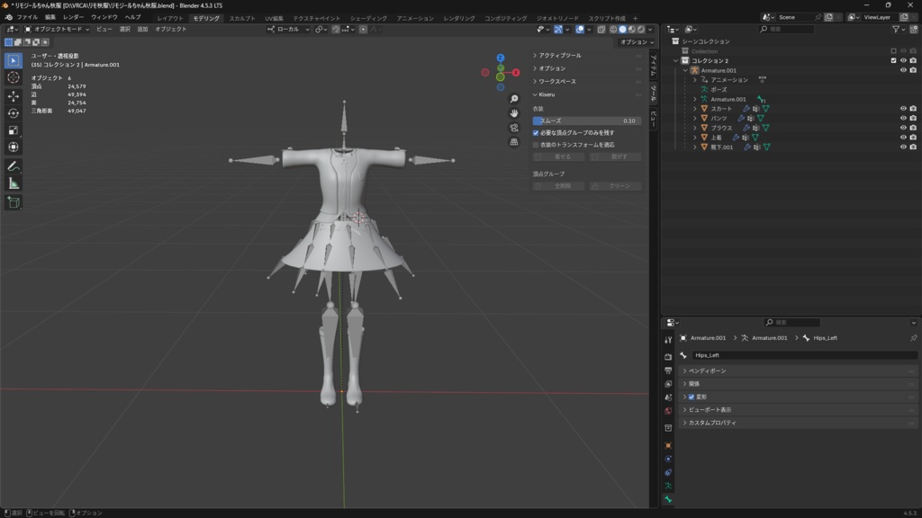Open the オブジェクトモード mode dropdown

tap(58, 29)
